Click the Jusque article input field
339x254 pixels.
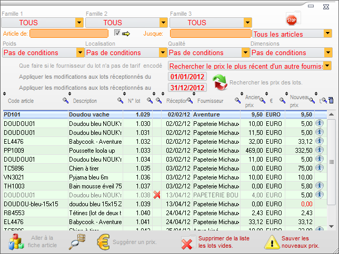pos(208,34)
